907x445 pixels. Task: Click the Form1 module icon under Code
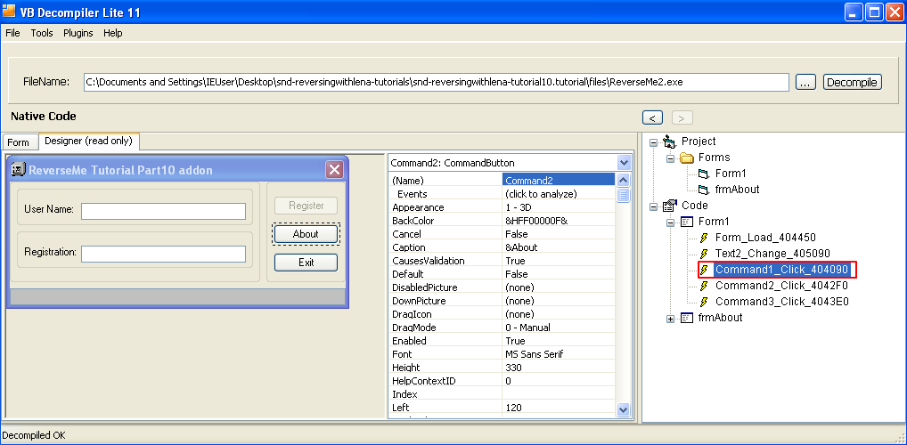(687, 222)
